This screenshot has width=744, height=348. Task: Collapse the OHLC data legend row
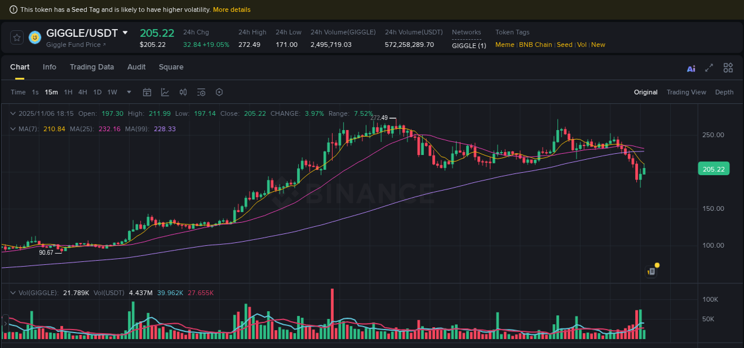click(x=13, y=113)
